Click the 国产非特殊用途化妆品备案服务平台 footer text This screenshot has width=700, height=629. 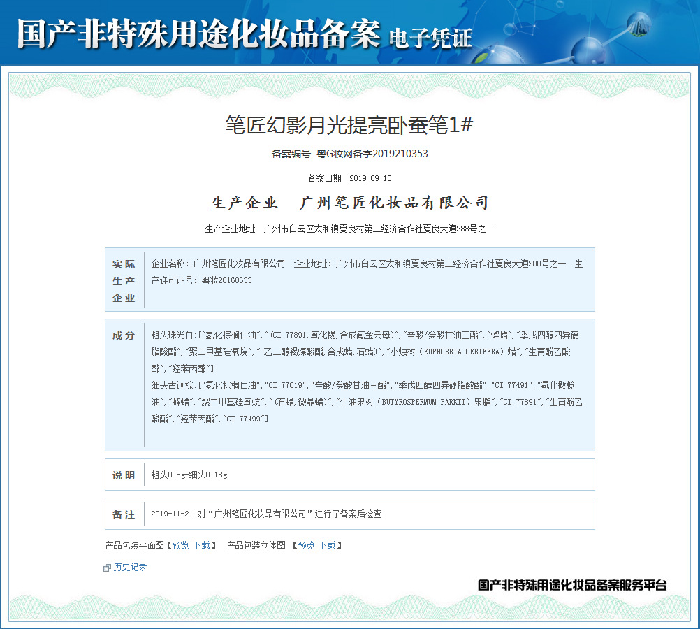click(572, 585)
